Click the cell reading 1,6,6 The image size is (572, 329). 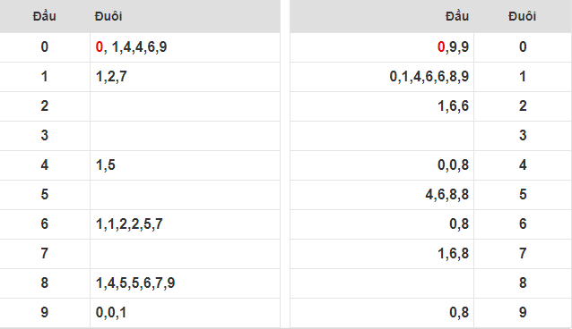coord(382,106)
